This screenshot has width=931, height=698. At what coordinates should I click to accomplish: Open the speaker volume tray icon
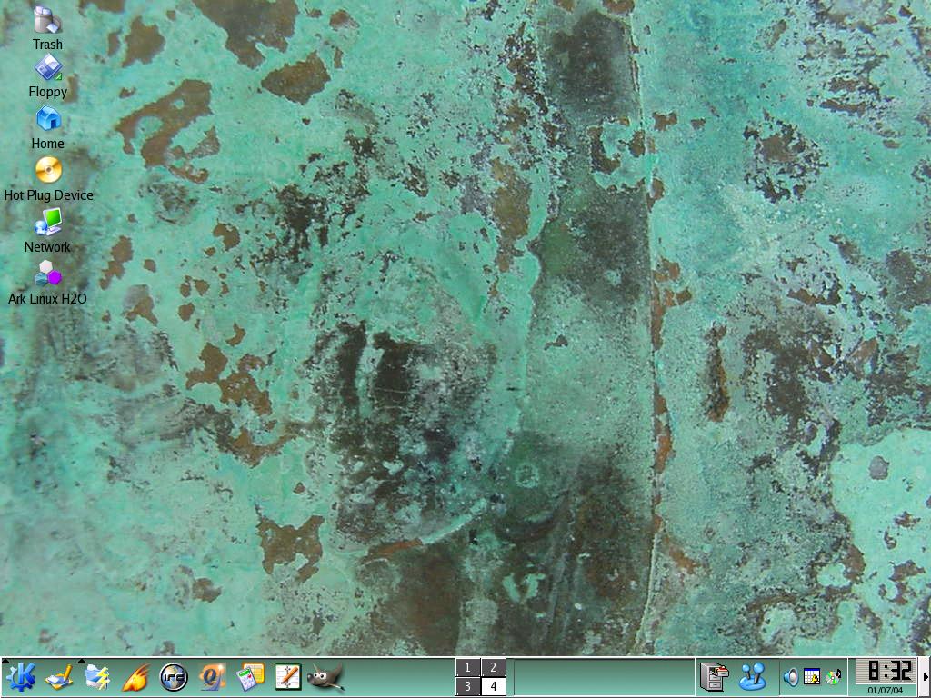pyautogui.click(x=790, y=676)
